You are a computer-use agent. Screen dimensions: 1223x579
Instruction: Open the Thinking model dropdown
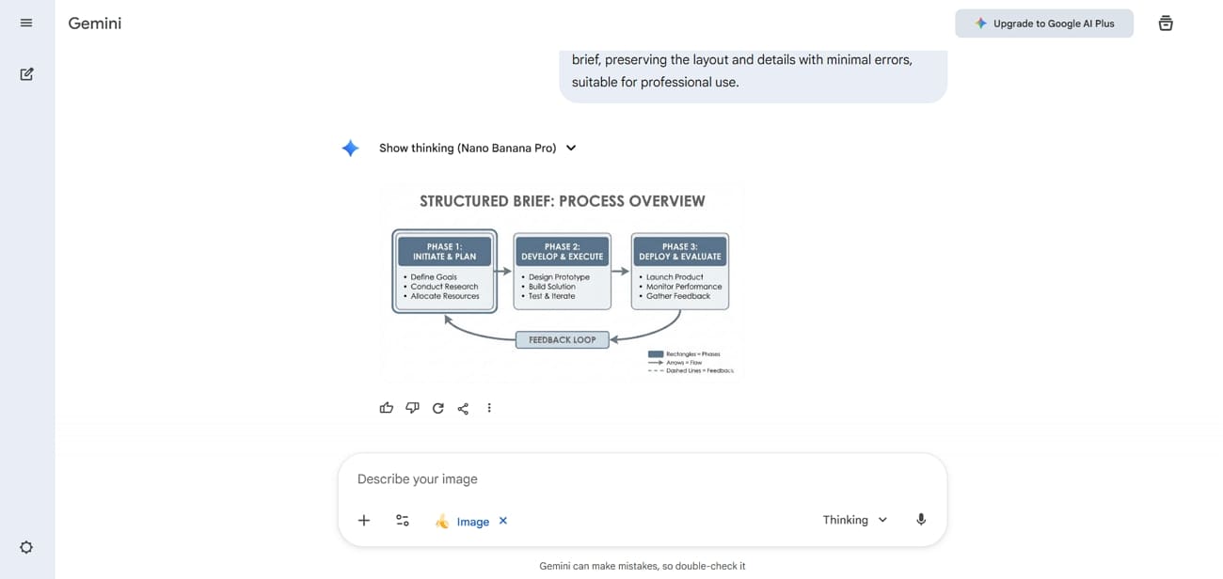click(855, 520)
